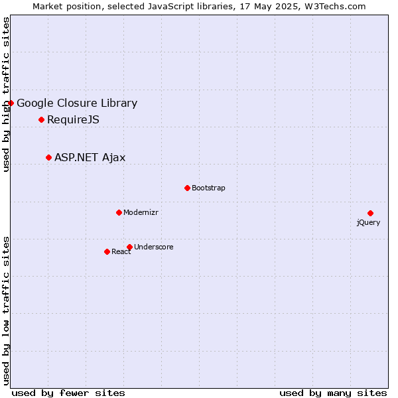Click the 'RequireJS' label text
The width and height of the screenshot is (398, 398).
click(73, 120)
